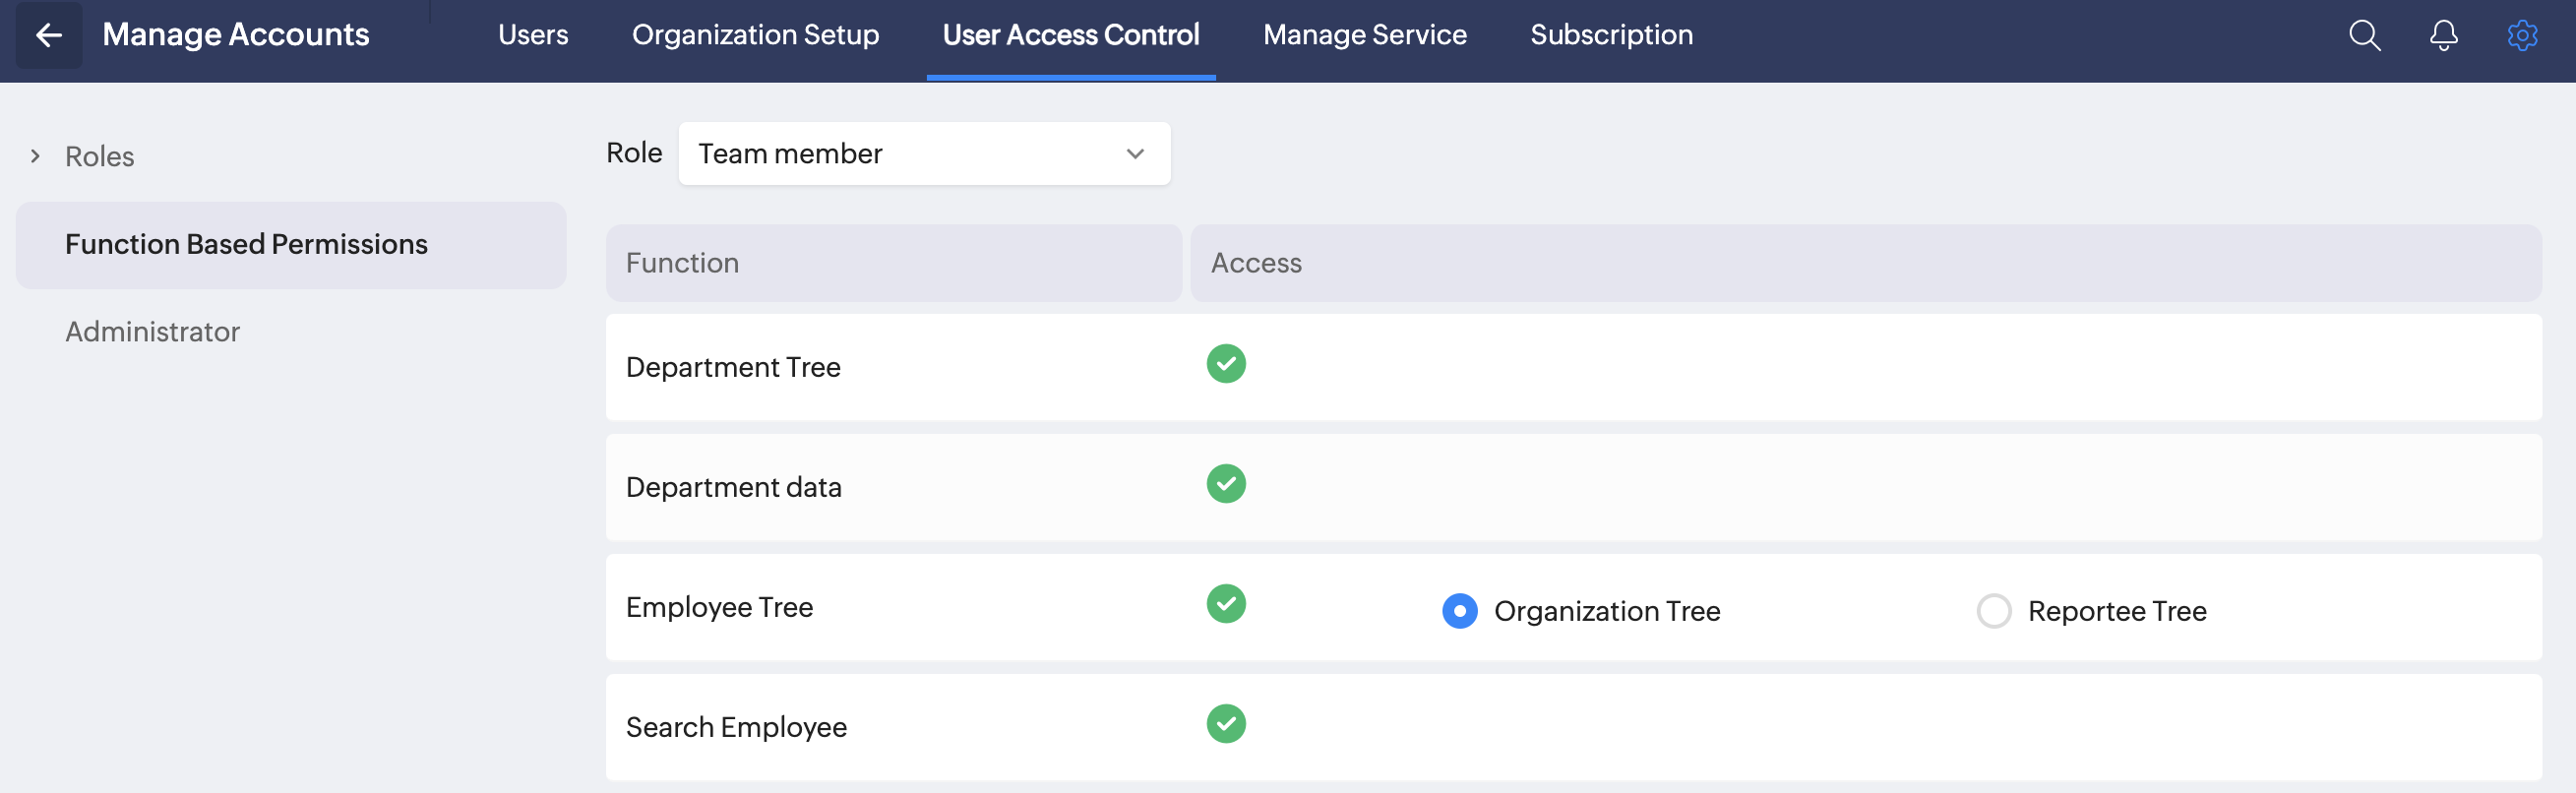Viewport: 2576px width, 793px height.
Task: Click Administrator in the sidebar
Action: 152,332
